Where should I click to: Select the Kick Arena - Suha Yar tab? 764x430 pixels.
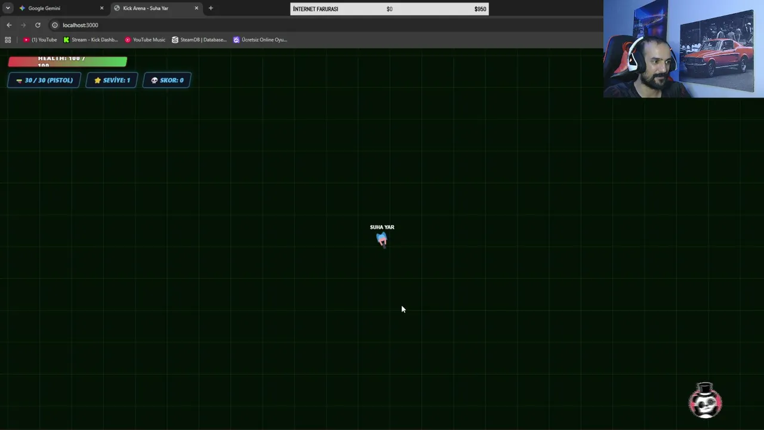point(156,8)
